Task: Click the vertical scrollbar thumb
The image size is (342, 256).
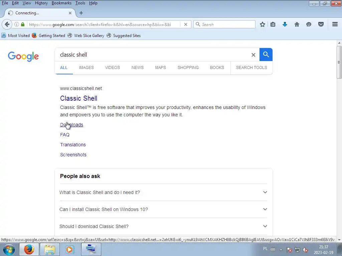Action: pyautogui.click(x=339, y=62)
